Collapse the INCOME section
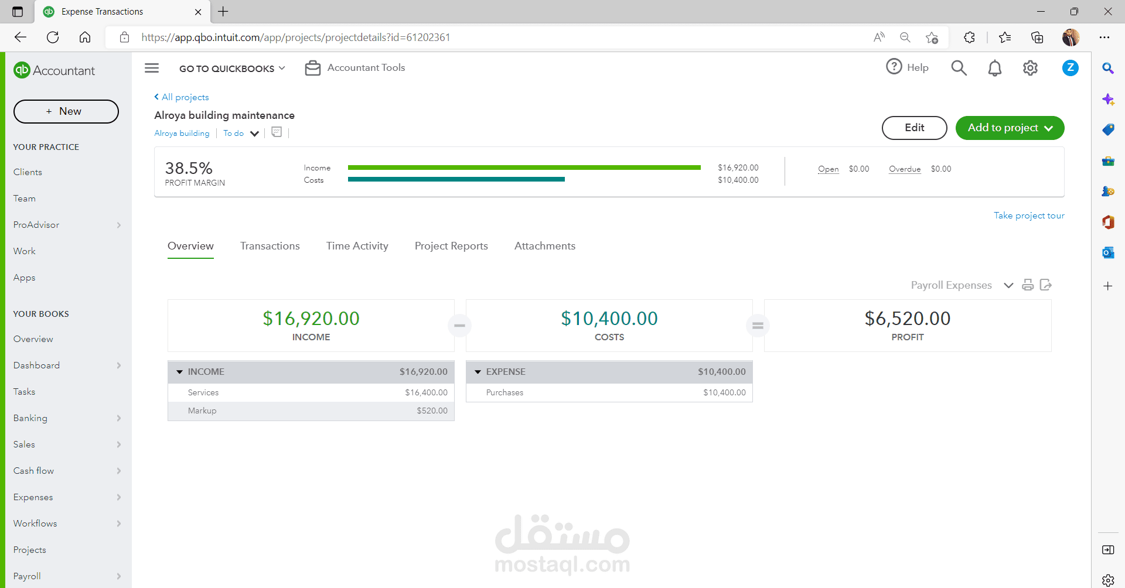Image resolution: width=1125 pixels, height=588 pixels. pos(180,372)
